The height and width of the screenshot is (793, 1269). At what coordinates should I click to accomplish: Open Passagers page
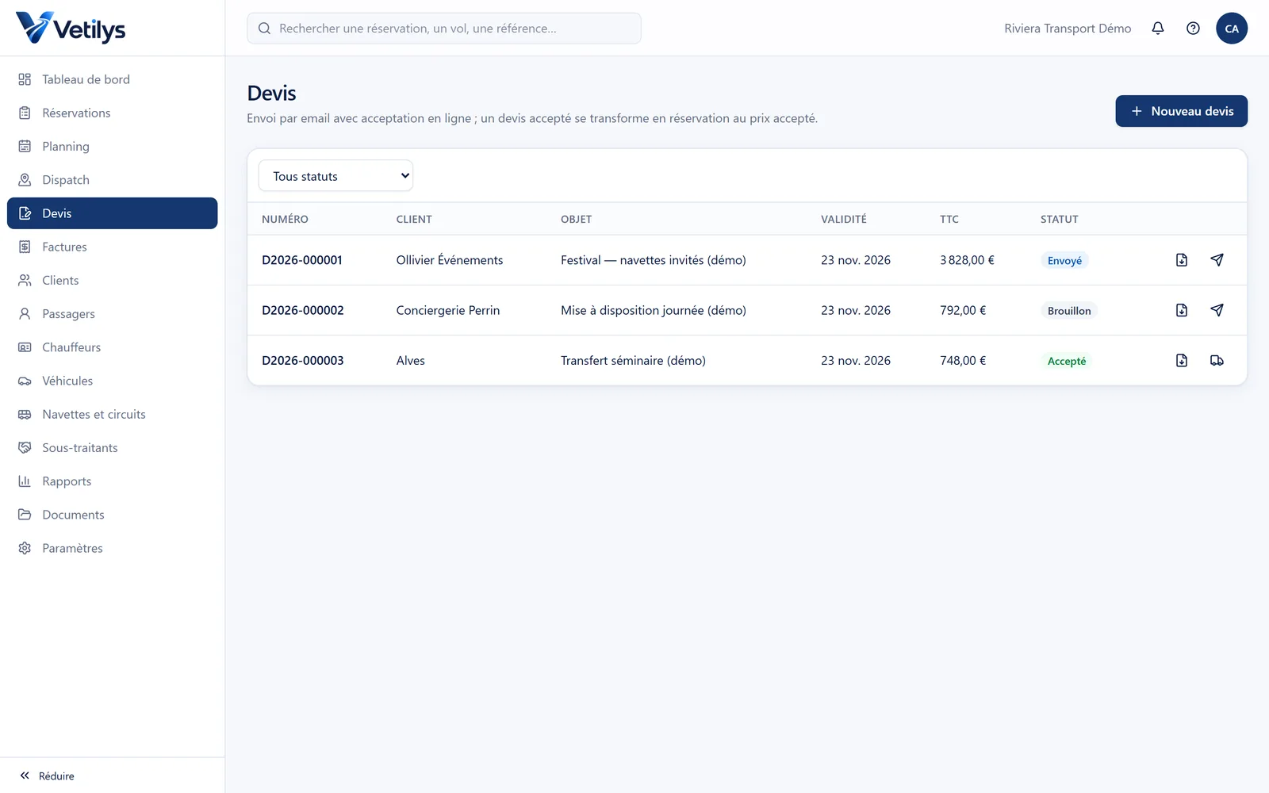[112, 314]
